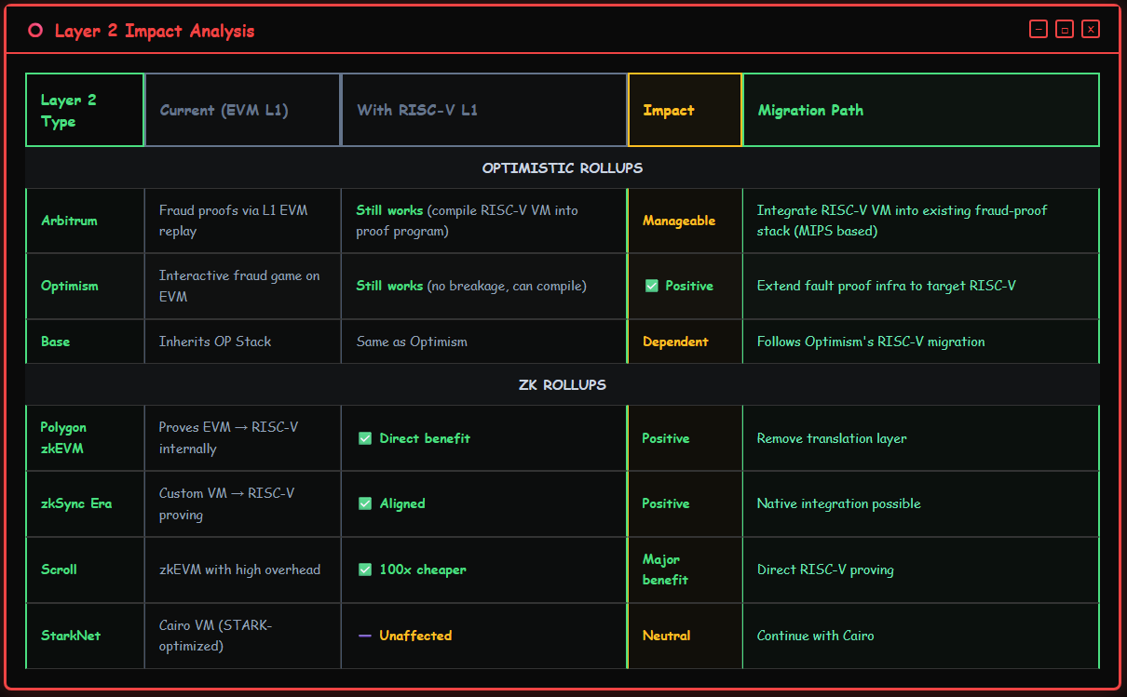The width and height of the screenshot is (1127, 697).
Task: Click the maximize window icon
Action: 1065,30
